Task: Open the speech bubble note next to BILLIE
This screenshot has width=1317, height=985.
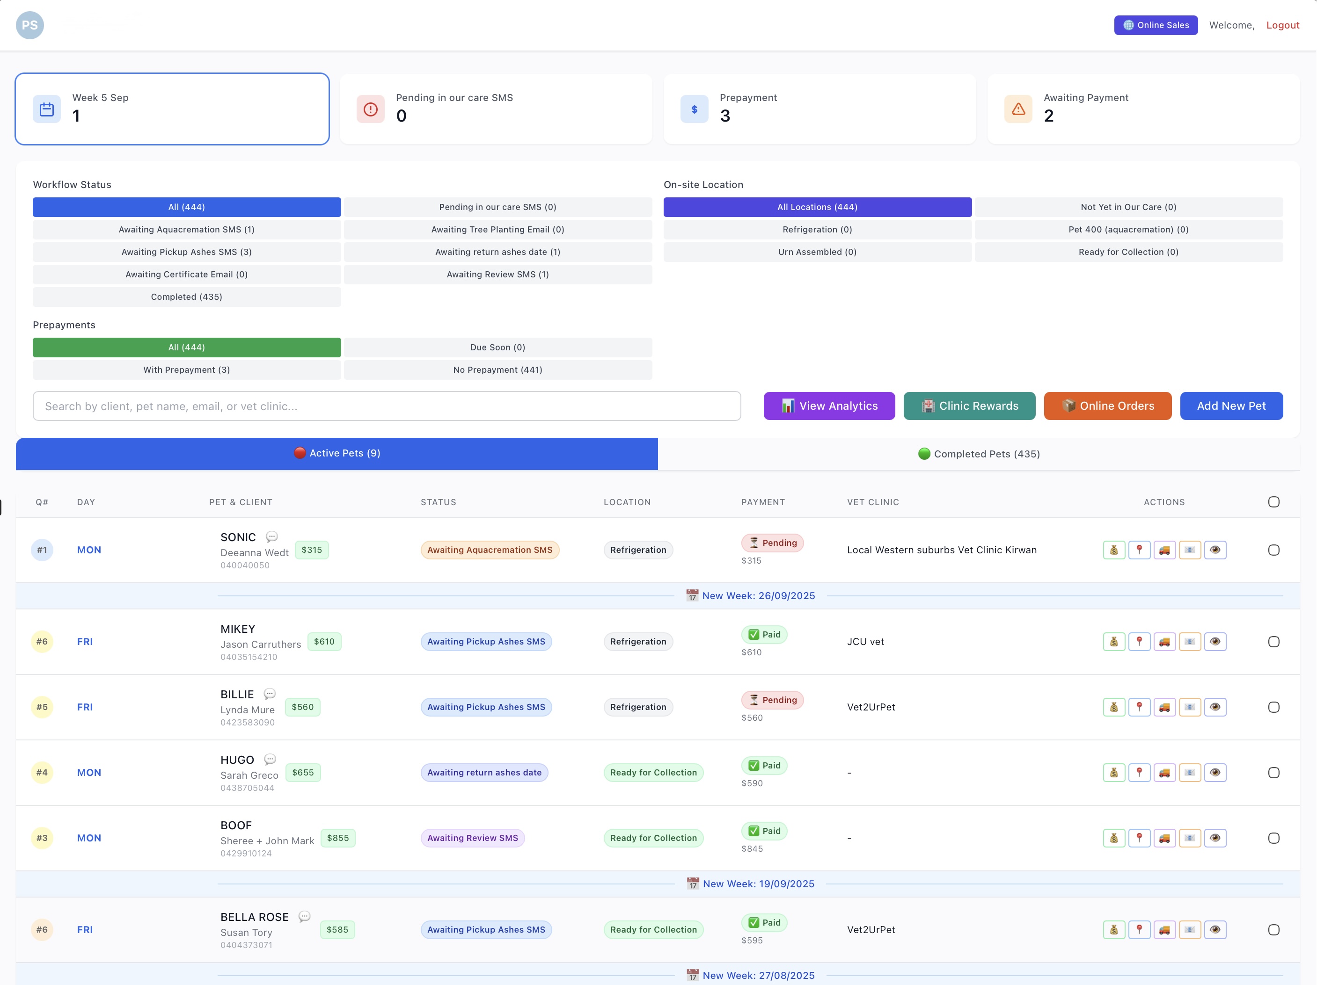Action: click(x=270, y=694)
